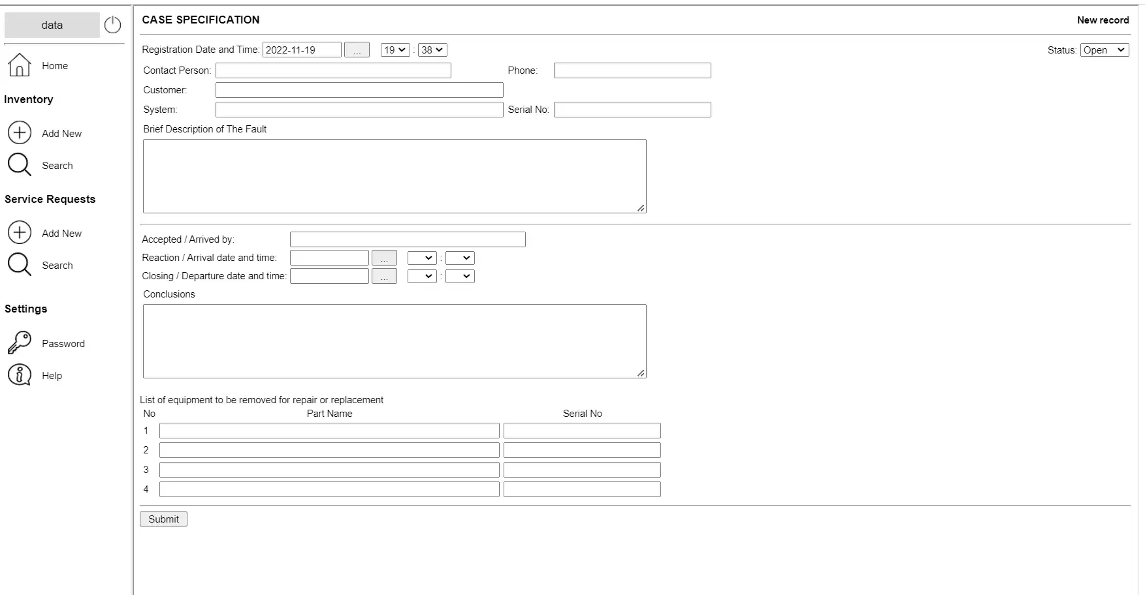This screenshot has height=595, width=1145.
Task: Focus Serial No field in row 1
Action: click(582, 431)
